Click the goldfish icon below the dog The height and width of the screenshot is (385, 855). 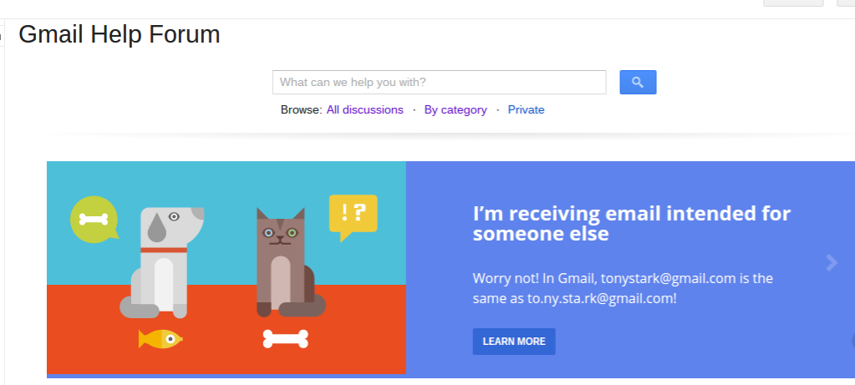coord(160,339)
